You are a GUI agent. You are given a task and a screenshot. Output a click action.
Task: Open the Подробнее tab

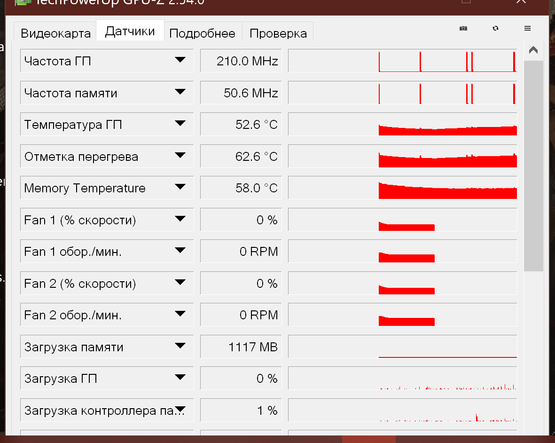[x=202, y=33]
